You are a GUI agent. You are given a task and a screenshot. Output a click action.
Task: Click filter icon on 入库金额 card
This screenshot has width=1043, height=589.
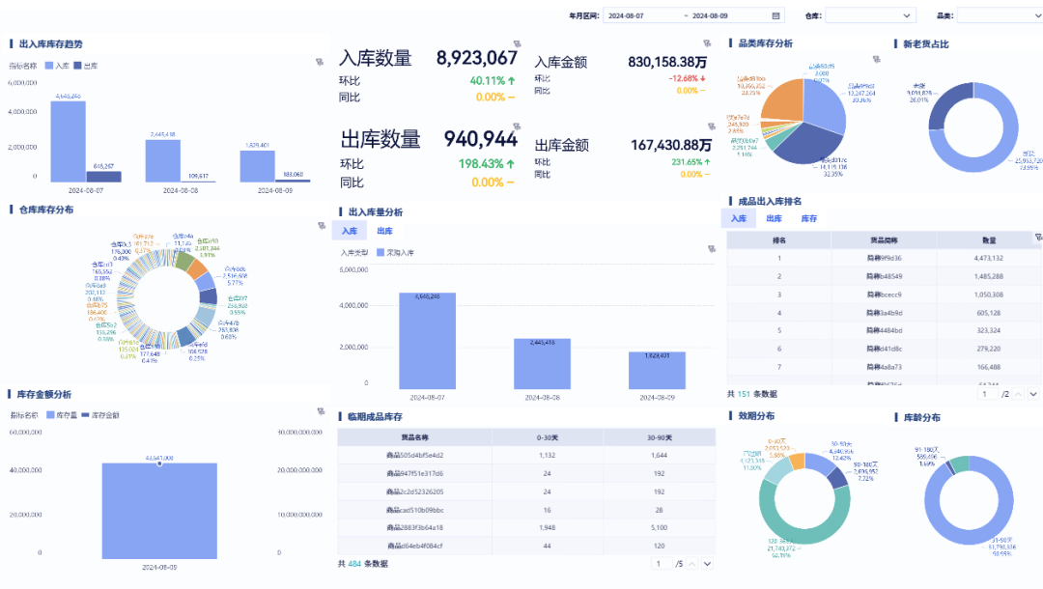pyautogui.click(x=707, y=43)
